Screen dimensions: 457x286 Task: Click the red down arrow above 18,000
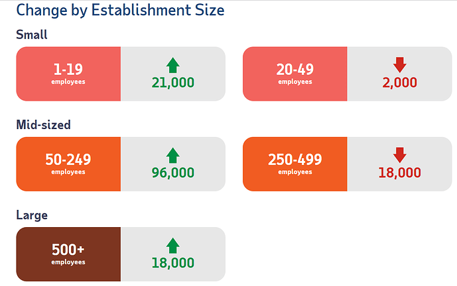tap(399, 155)
